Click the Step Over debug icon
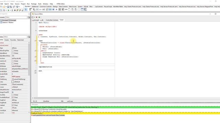This screenshot has height=123, width=220. [20, 10]
